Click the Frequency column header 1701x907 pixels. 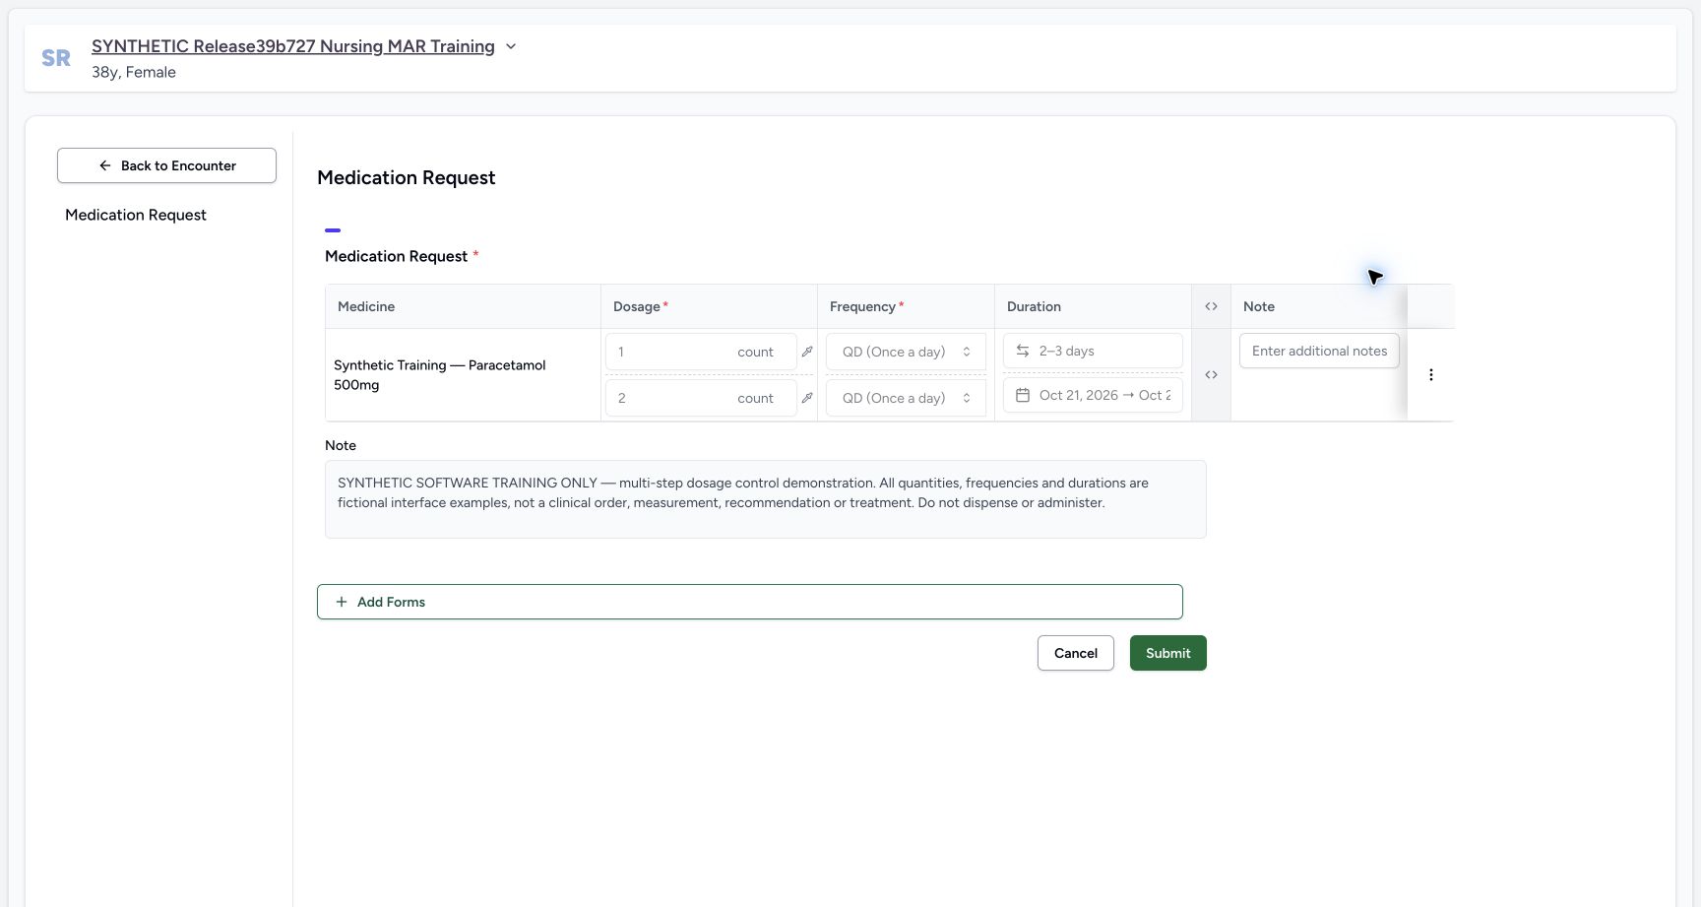[x=906, y=306]
